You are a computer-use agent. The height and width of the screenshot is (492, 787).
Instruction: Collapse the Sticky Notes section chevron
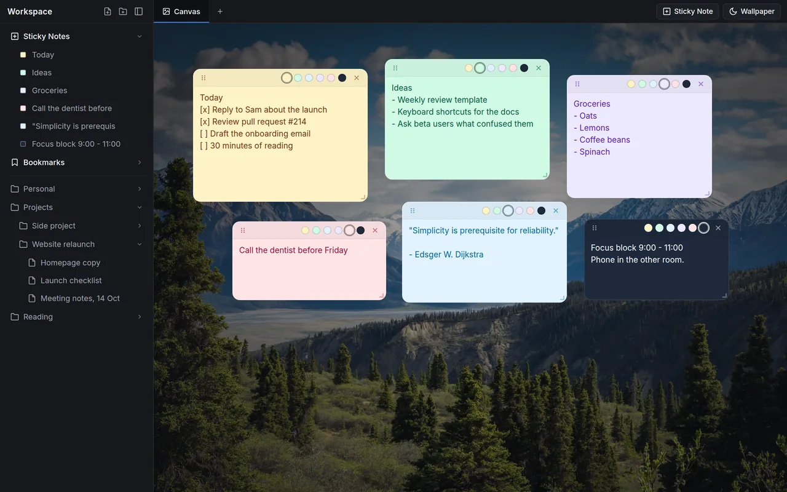[140, 36]
